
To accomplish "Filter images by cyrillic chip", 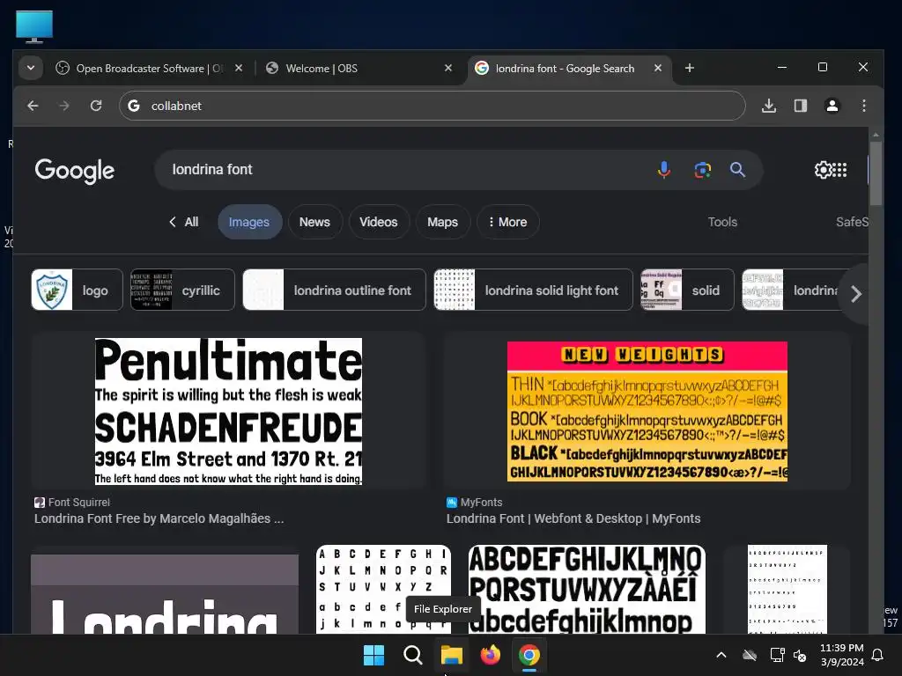I will [182, 290].
